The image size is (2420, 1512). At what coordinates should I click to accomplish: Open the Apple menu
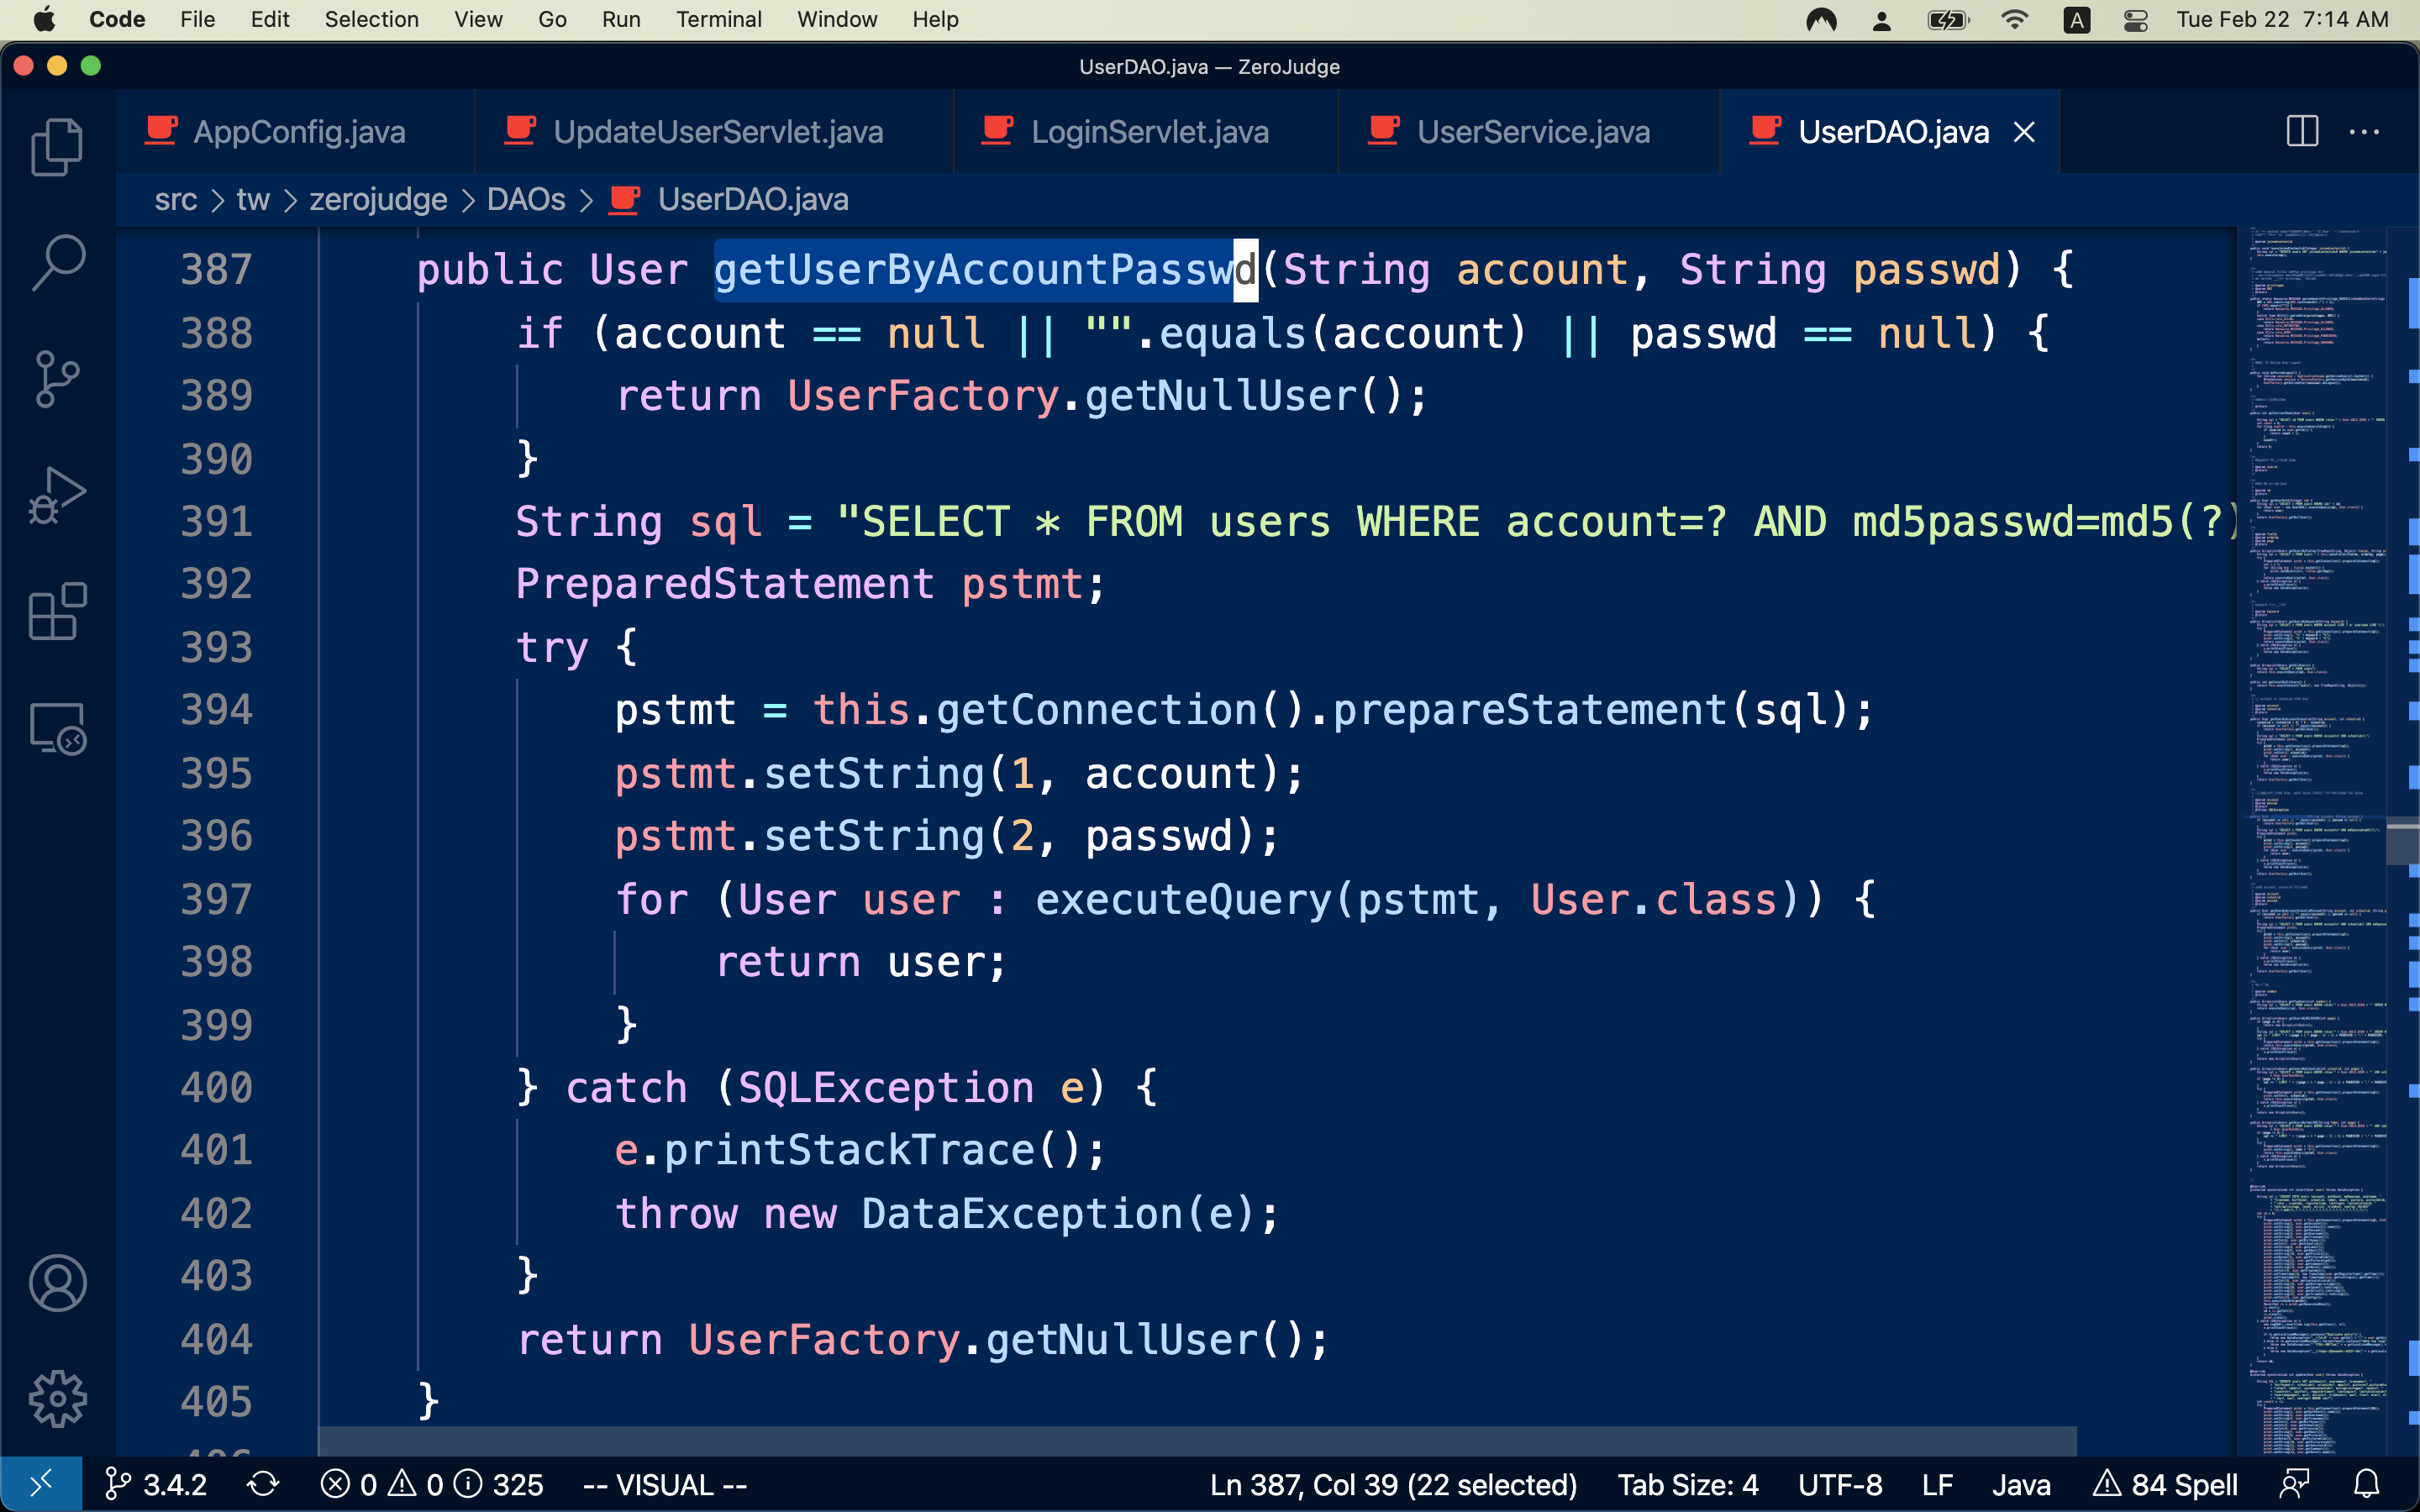(x=45, y=19)
